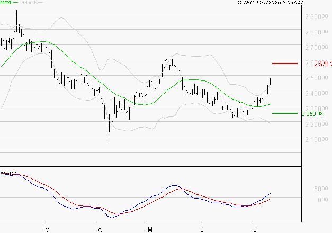
Task: Click the second M month marker on time axis
Action: click(150, 229)
